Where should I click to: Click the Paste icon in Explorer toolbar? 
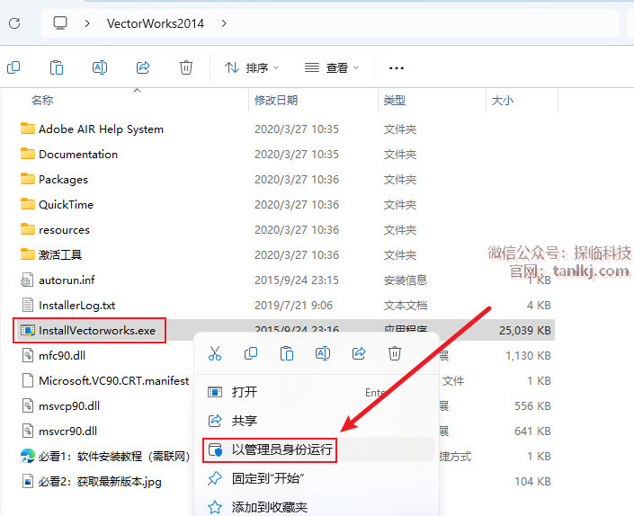(57, 67)
